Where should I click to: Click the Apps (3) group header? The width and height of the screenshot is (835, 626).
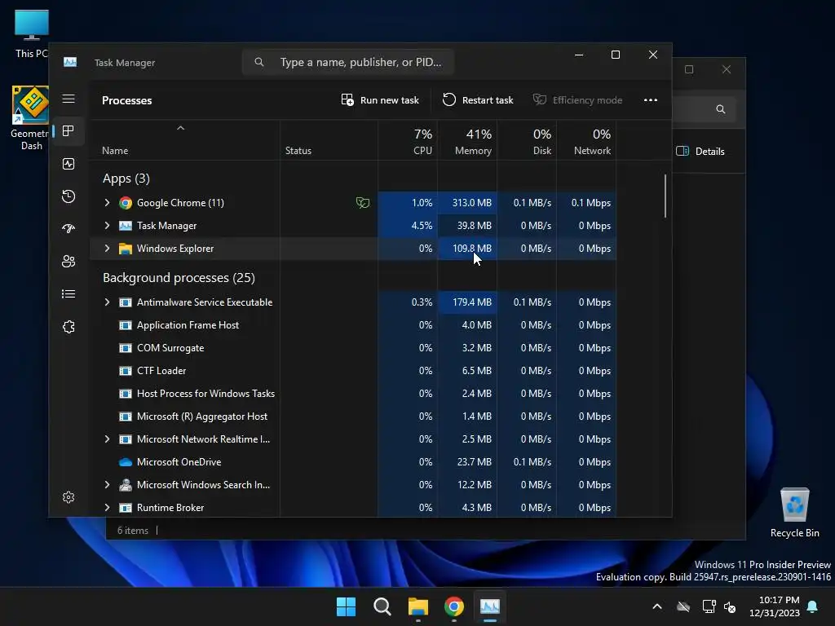[126, 179]
